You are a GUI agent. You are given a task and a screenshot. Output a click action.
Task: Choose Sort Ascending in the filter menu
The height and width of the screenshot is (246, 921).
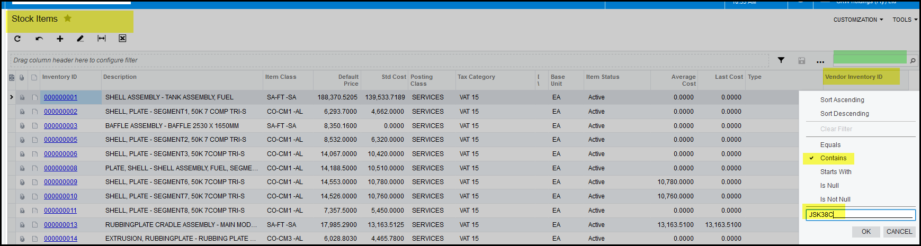(x=842, y=100)
